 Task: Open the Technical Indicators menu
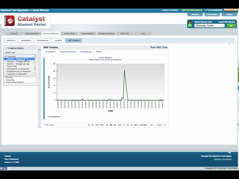68,52
